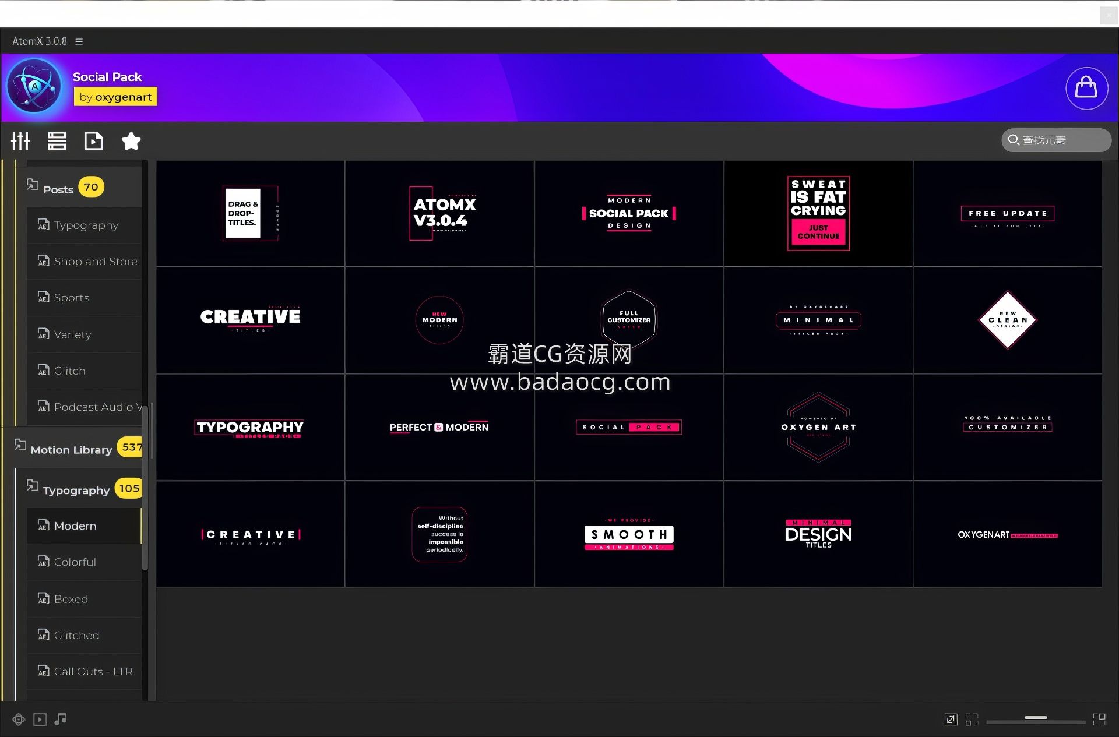This screenshot has height=737, width=1119.
Task: Click the bottom play preview icon
Action: click(x=40, y=720)
